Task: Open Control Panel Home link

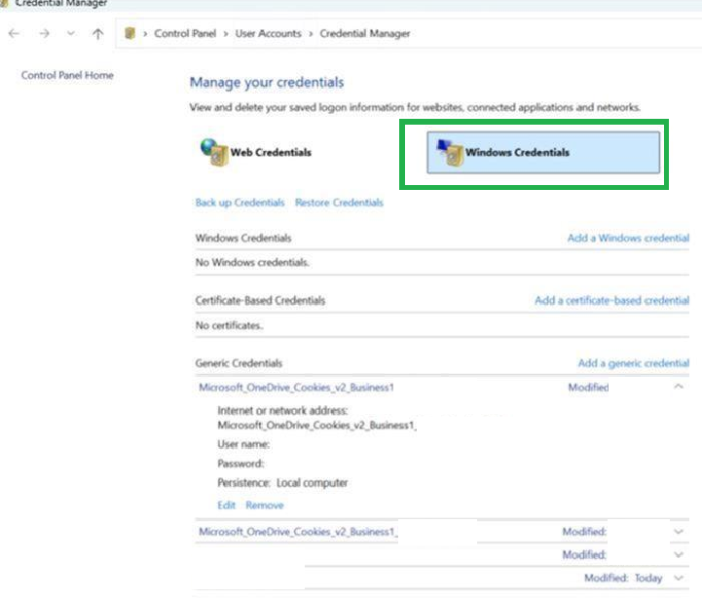Action: (x=67, y=75)
